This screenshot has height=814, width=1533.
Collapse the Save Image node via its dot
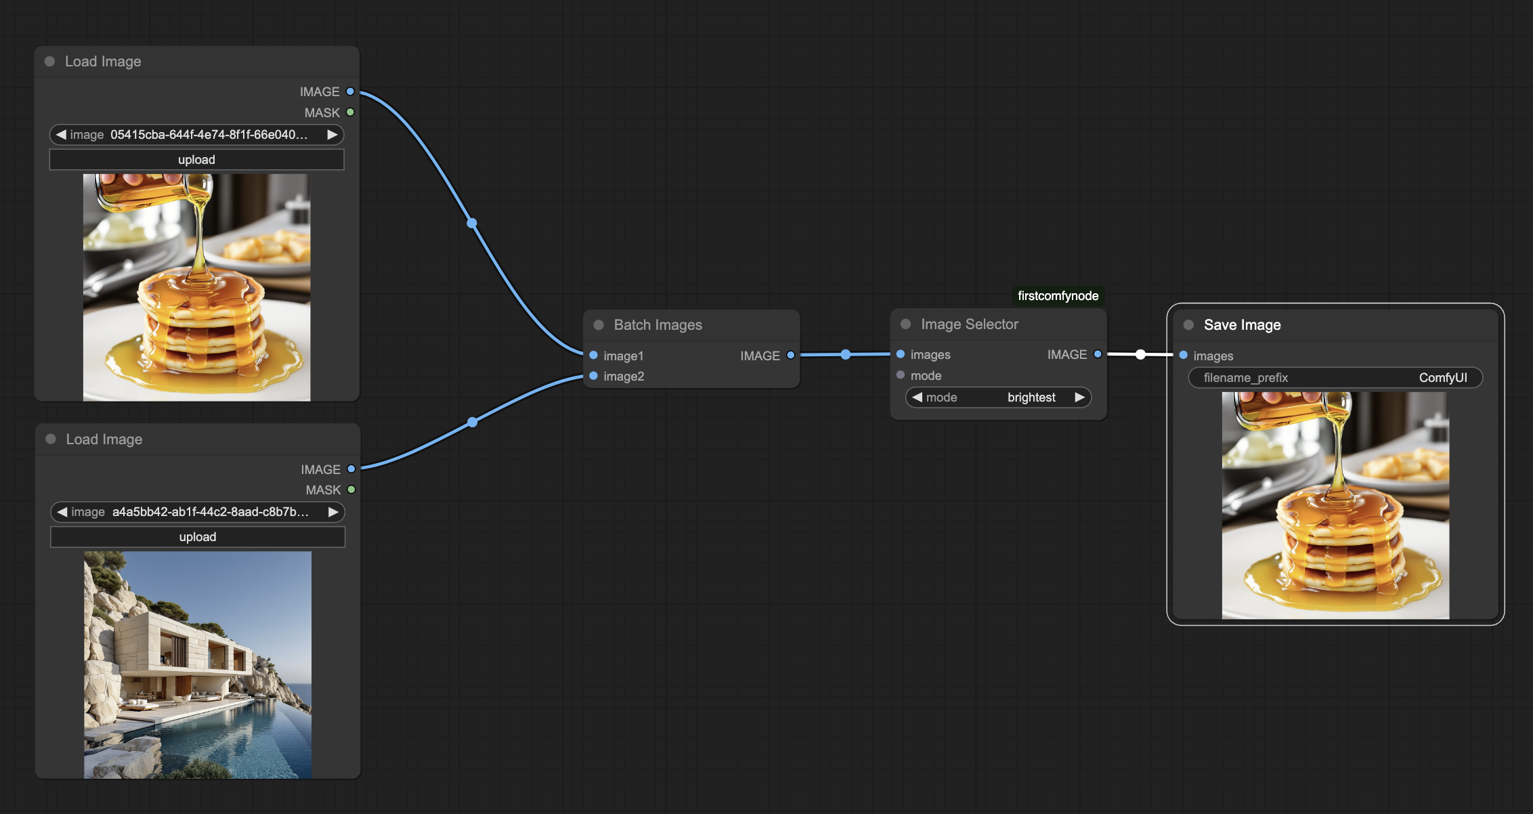coord(1188,325)
